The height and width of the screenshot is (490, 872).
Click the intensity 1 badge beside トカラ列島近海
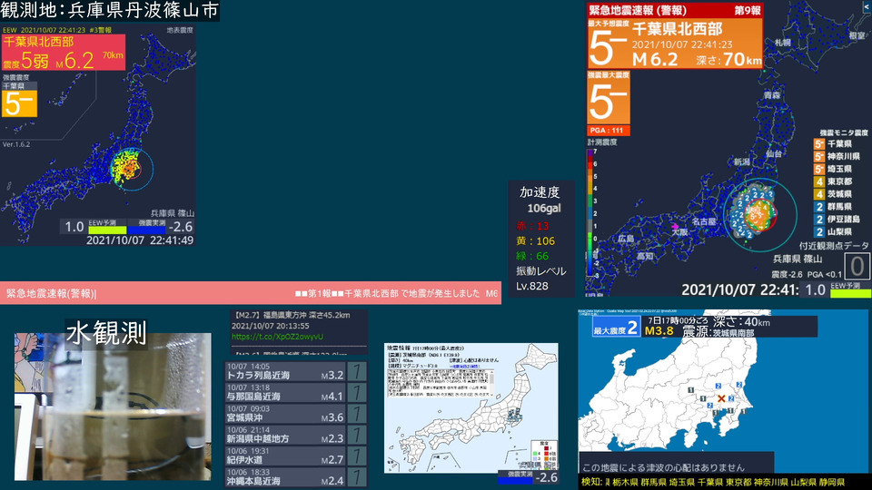[357, 371]
